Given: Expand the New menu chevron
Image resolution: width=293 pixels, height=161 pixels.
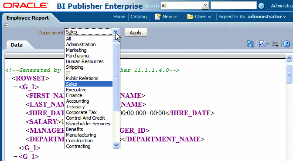Looking at the screenshot, I should click(x=175, y=17).
